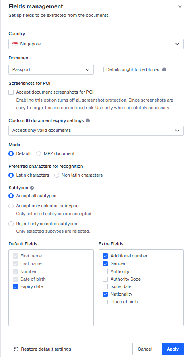Click help icon next to Details ought to be blurred
The image size is (189, 357).
[164, 69]
